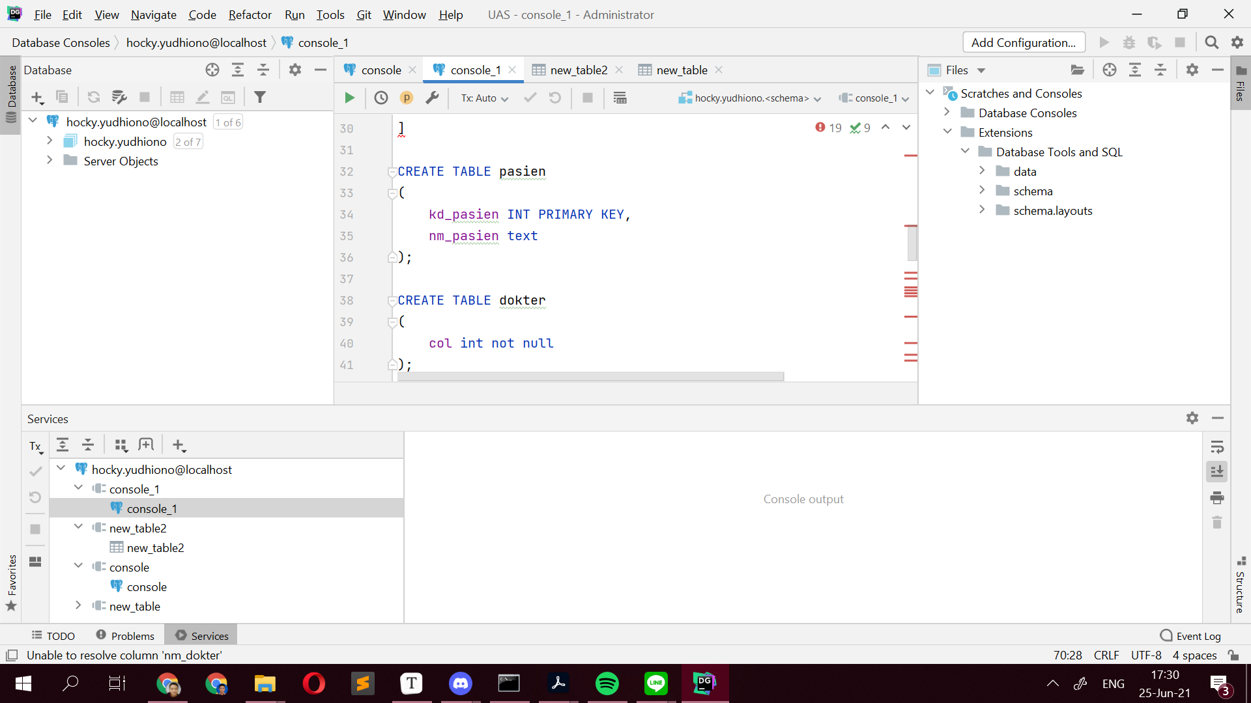Open the Tx: Auto transaction mode dropdown
Viewport: 1251px width, 703px height.
tap(483, 98)
